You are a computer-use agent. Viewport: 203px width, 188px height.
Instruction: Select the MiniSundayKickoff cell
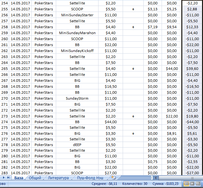coord(77,51)
